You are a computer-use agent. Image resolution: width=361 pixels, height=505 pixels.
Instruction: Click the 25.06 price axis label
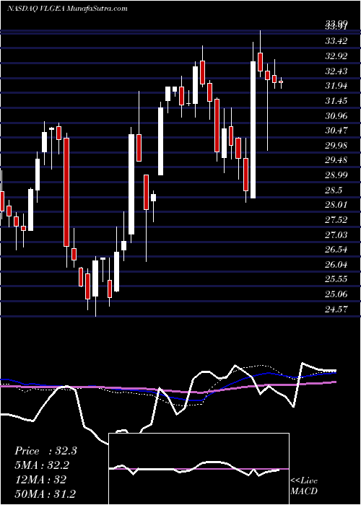point(336,294)
